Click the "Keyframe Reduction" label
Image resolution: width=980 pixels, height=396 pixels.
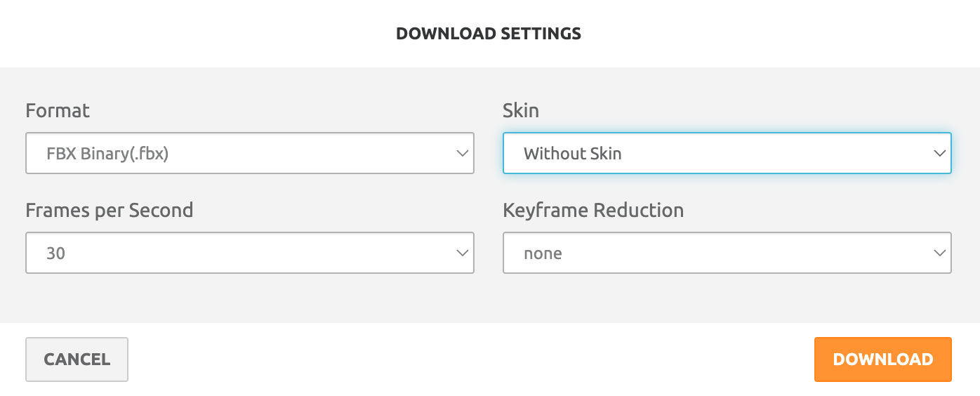593,211
